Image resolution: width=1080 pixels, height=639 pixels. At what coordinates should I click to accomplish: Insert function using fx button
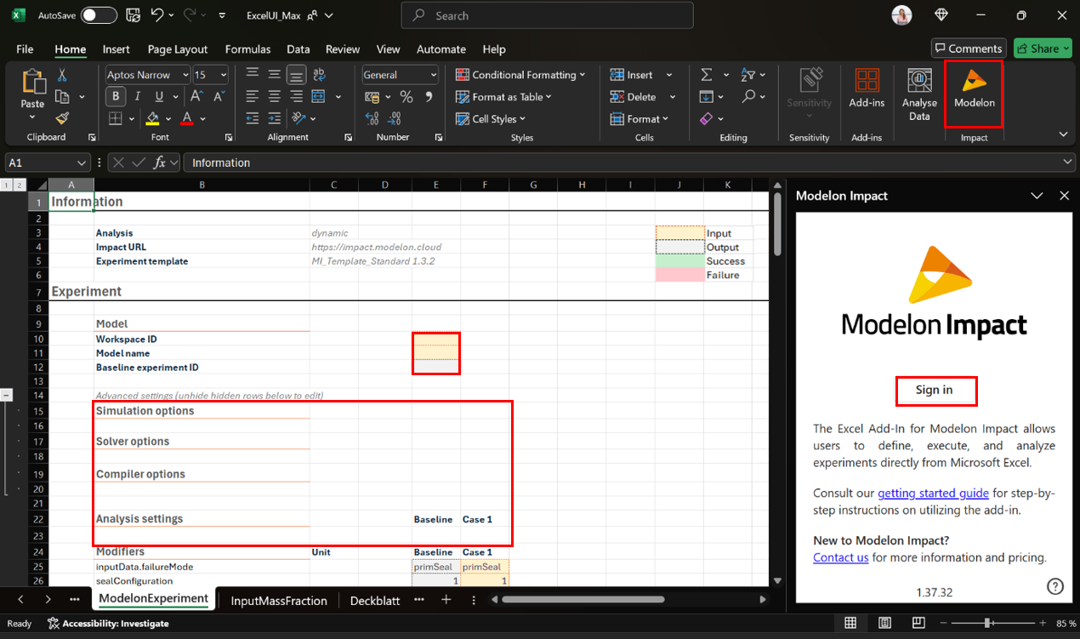pyautogui.click(x=159, y=163)
